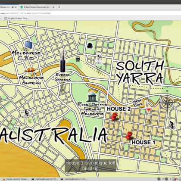Viewport: 181px width, 181px height.
Task: Click the cricket player icon
Action: (99, 59)
